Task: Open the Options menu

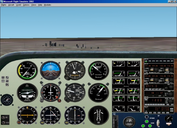Action: [26, 5]
